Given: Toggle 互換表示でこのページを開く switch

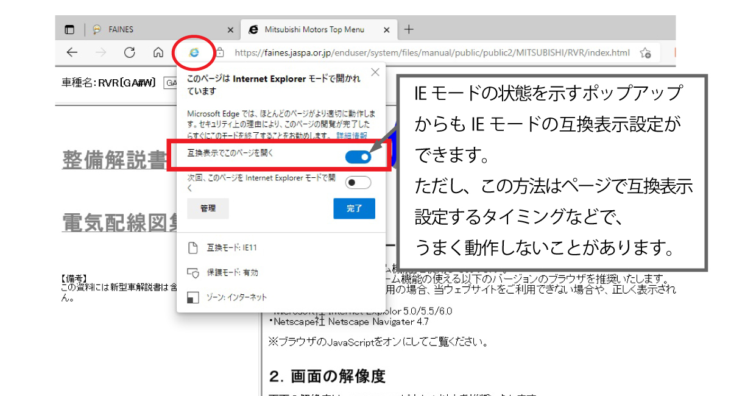Looking at the screenshot, I should [358, 157].
